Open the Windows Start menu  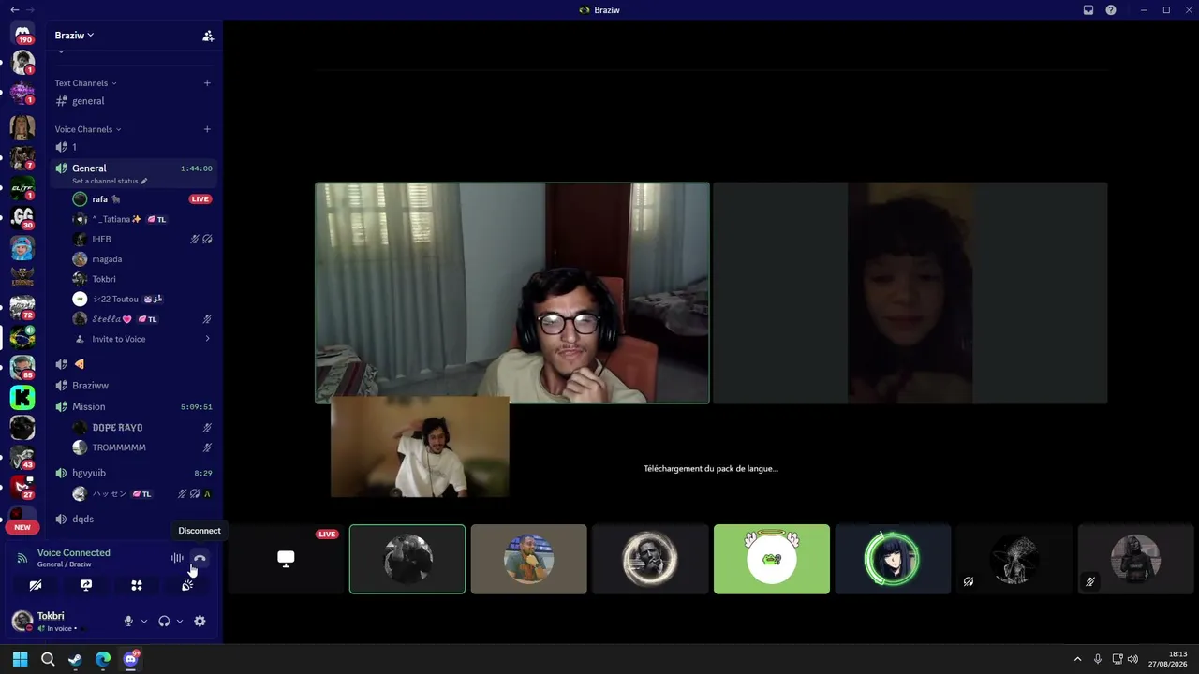pos(20,659)
